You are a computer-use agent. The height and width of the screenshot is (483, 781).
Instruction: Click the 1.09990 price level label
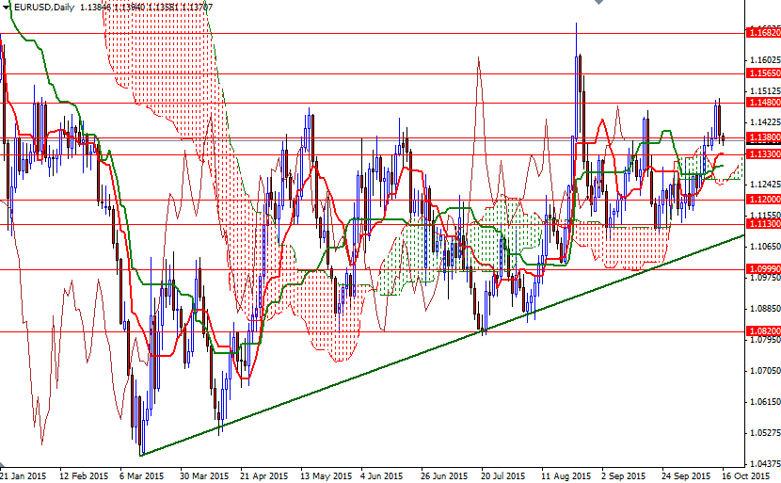click(x=762, y=269)
